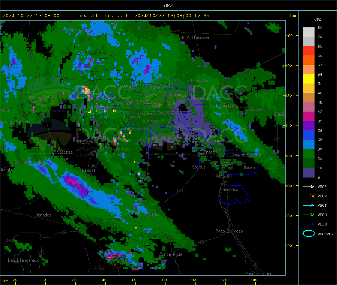This screenshot has width=337, height=285.
Task: Click the 'VBBB' legend label
Action: pyautogui.click(x=322, y=224)
